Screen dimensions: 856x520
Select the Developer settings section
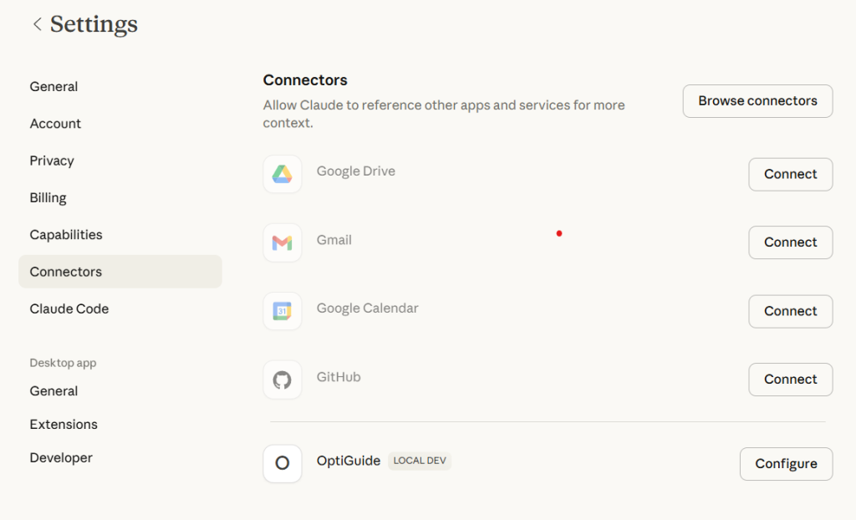[61, 458]
